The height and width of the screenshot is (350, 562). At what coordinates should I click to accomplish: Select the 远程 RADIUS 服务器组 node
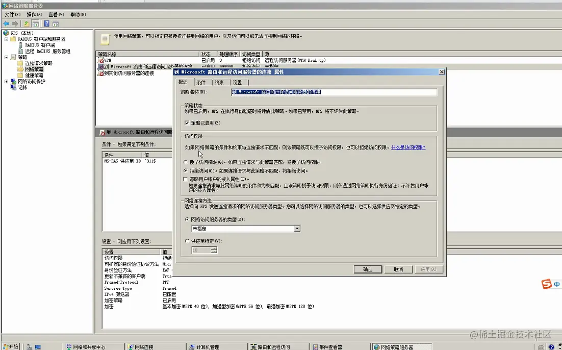tap(47, 52)
